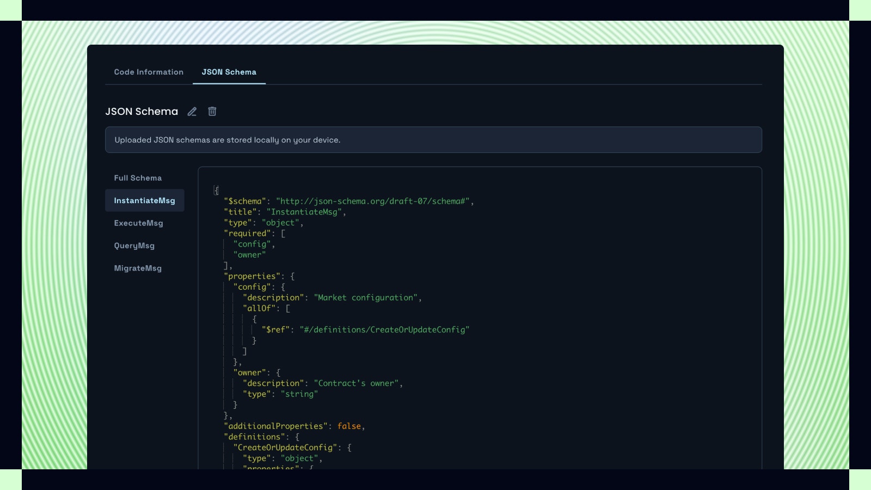The width and height of the screenshot is (871, 490).
Task: Click the "properties": { line
Action: tap(259, 276)
